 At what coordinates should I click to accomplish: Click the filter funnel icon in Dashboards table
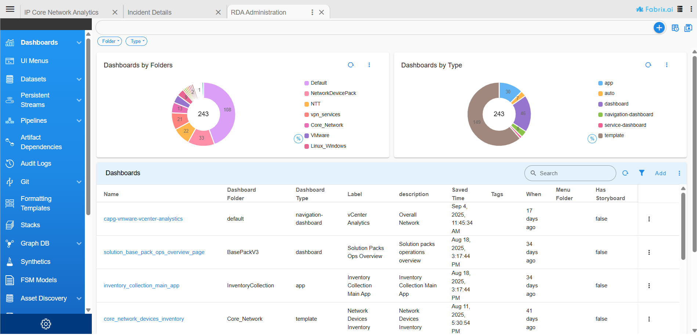642,173
